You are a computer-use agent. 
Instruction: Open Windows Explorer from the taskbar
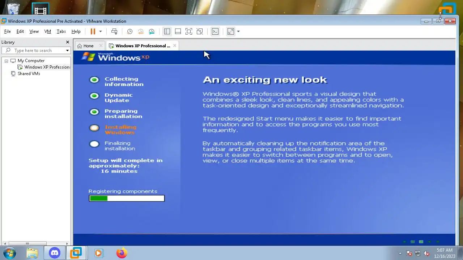click(32, 253)
